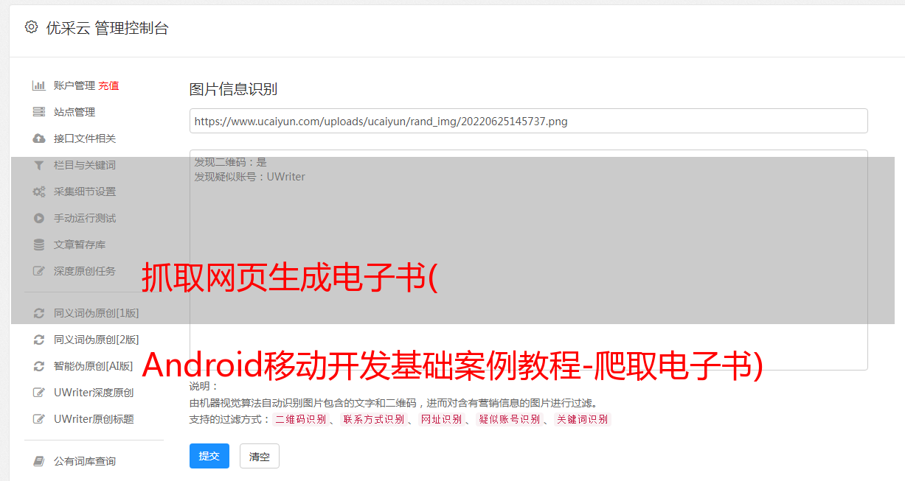Viewport: 905px width, 481px height.
Task: Click the play icon for 手动运行测试
Action: click(39, 218)
